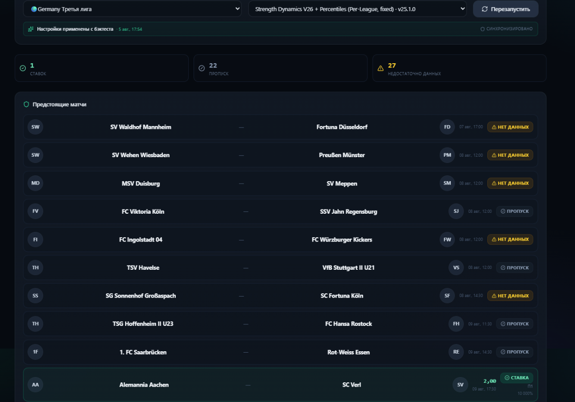Viewport: 575px width, 402px height.
Task: Click SF badge of SC Fortuna Köln
Action: click(x=447, y=296)
